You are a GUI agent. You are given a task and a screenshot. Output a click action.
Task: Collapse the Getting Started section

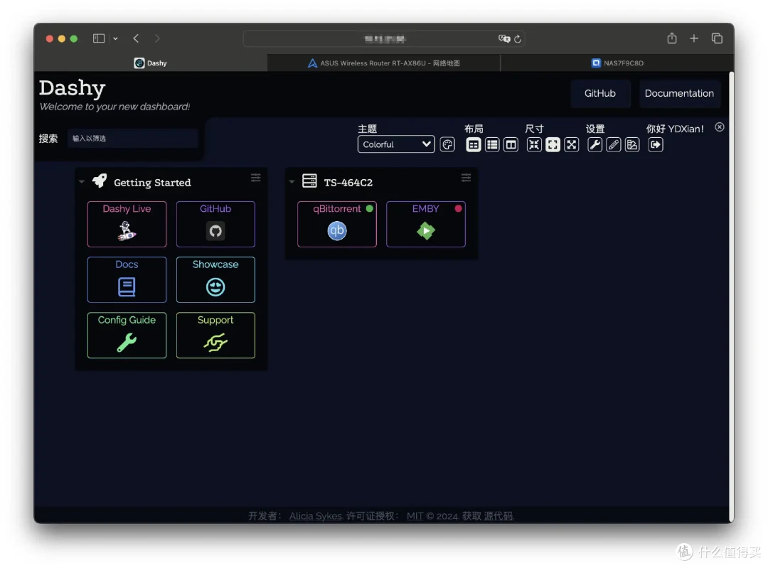(82, 182)
